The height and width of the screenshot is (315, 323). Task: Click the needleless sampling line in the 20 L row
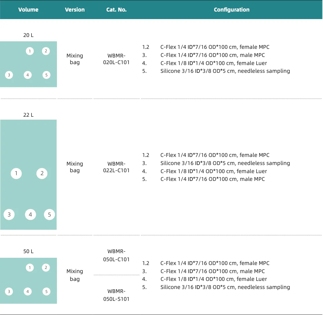pos(225,71)
